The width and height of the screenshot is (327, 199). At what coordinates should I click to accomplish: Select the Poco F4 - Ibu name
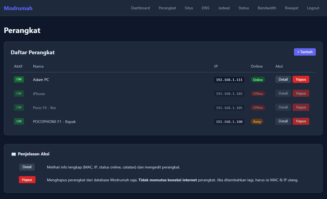point(44,108)
